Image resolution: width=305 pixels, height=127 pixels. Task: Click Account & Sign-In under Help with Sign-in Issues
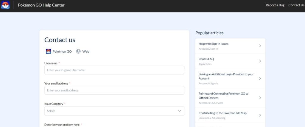click(208, 49)
